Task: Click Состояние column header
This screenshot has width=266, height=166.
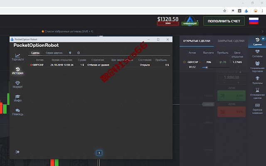Action: pyautogui.click(x=145, y=60)
